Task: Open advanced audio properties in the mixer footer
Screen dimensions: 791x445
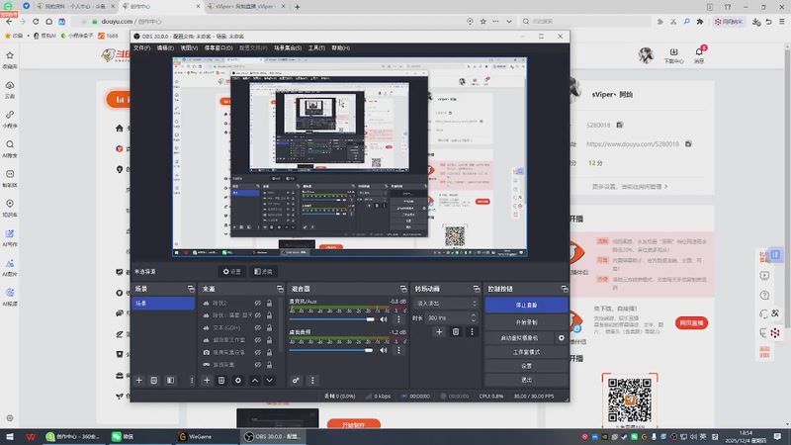Action: click(x=296, y=381)
